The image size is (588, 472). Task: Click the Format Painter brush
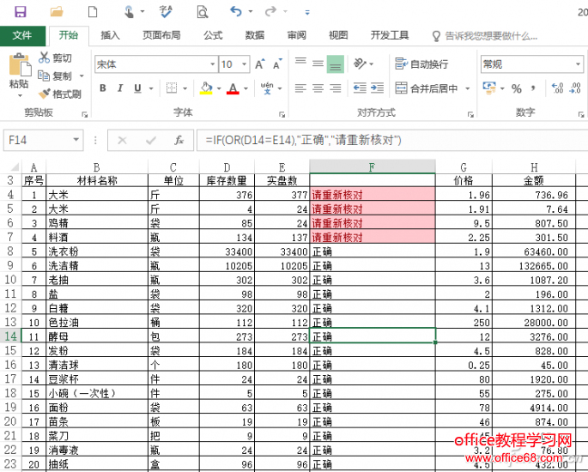(59, 94)
